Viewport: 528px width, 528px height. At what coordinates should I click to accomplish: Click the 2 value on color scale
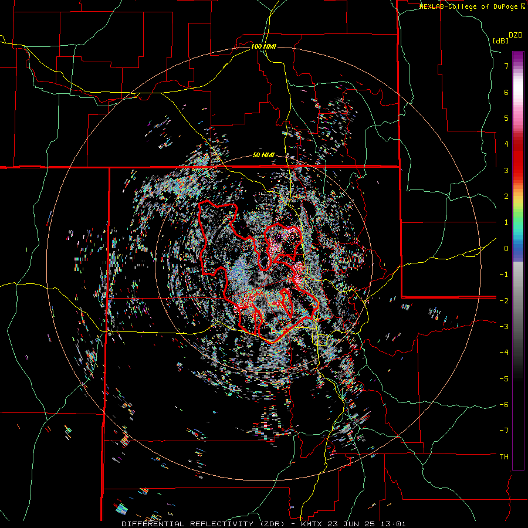click(x=506, y=197)
